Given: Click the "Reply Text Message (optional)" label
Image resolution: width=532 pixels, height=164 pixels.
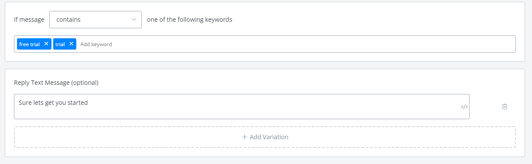Looking at the screenshot, I should 56,83.
